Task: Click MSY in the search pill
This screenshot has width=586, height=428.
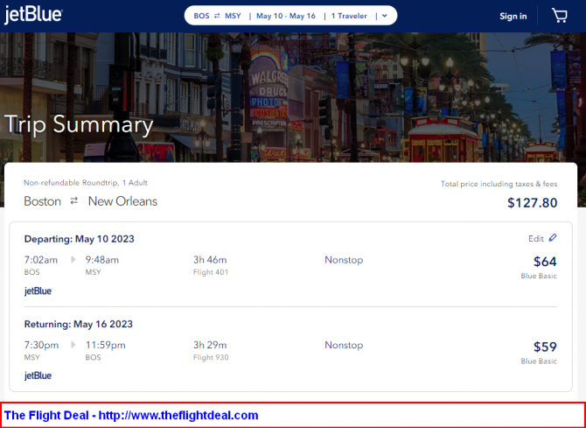Action: pyautogui.click(x=233, y=16)
